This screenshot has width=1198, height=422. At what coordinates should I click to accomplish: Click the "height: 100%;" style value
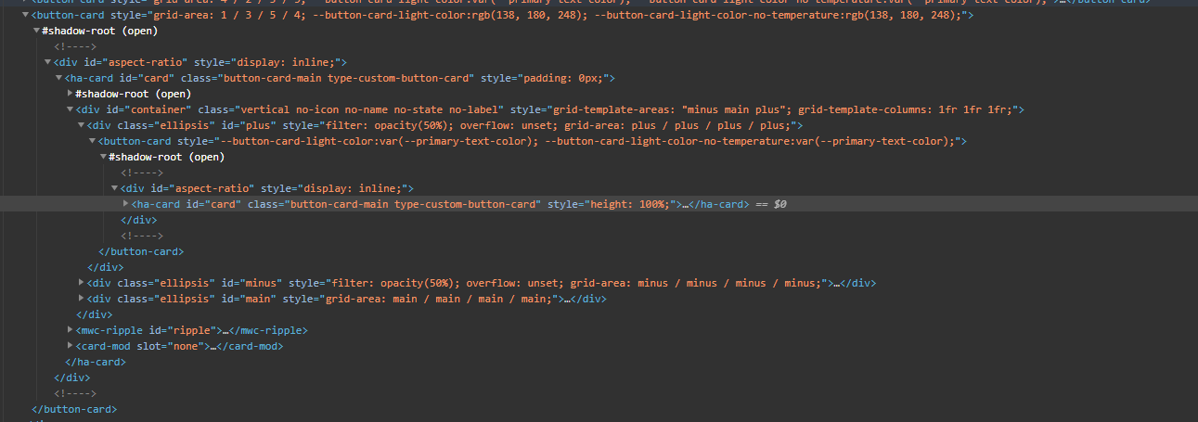tap(629, 204)
